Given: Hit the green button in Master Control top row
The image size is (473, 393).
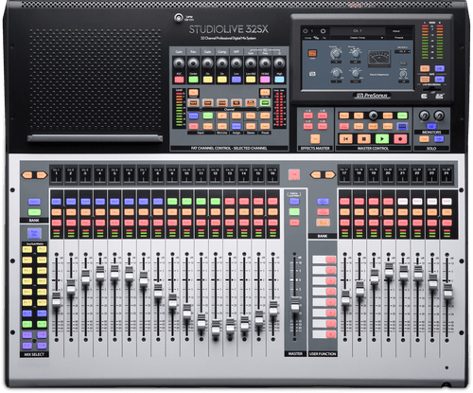Looking at the screenshot, I should click(x=402, y=116).
